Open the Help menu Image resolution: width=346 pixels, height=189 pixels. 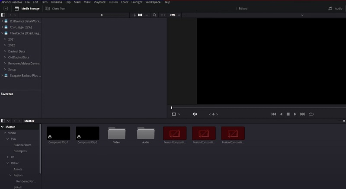pos(167,2)
